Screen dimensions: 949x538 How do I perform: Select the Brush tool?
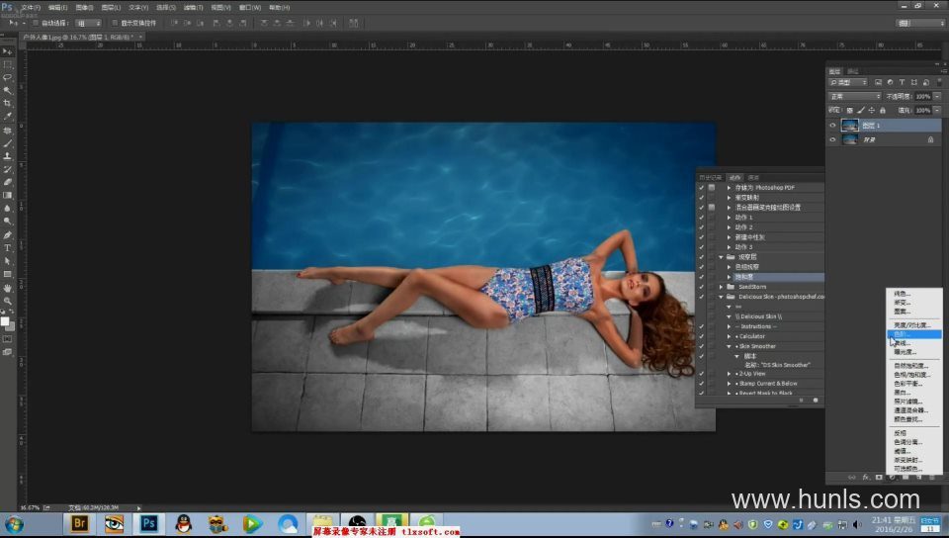(x=7, y=143)
